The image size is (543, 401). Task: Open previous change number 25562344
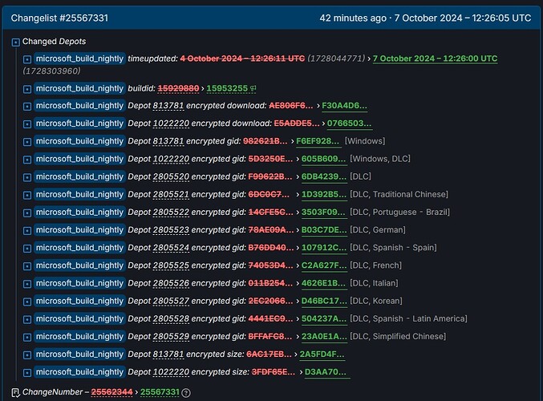111,392
